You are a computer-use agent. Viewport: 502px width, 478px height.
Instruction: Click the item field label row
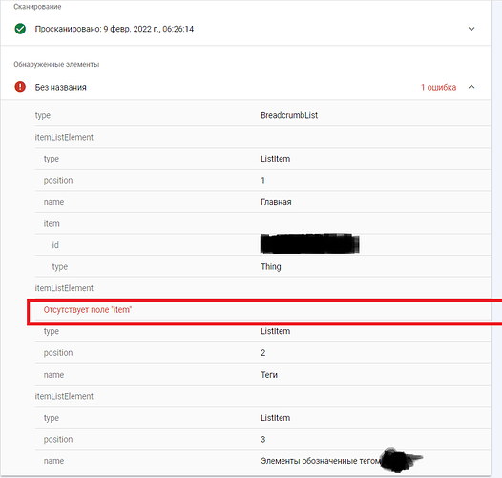(262, 224)
